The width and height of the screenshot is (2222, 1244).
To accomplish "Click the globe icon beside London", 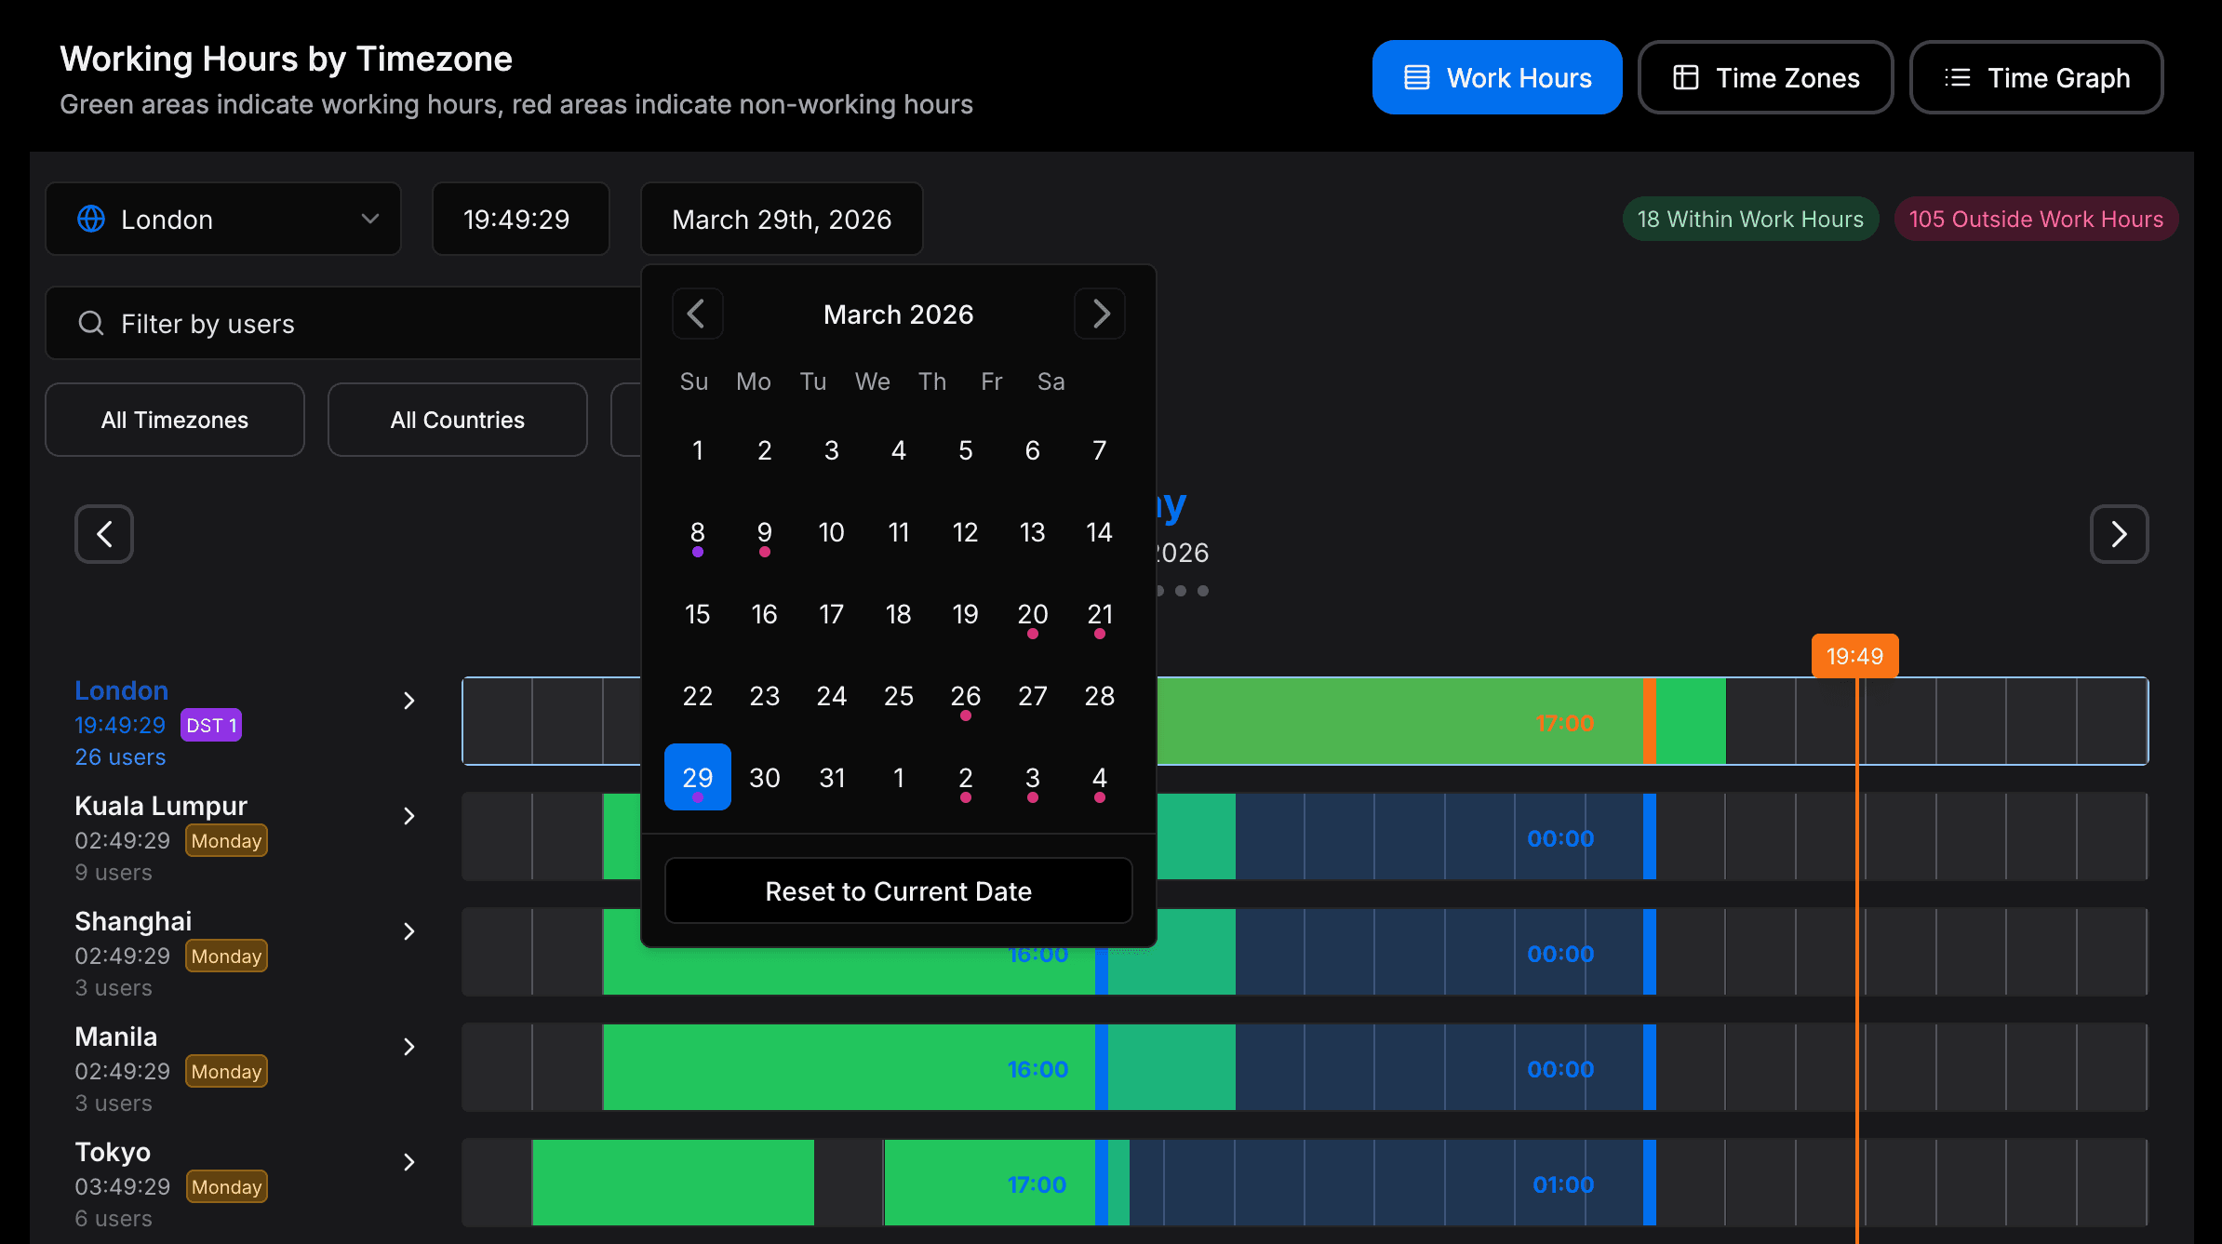I will pyautogui.click(x=91, y=219).
